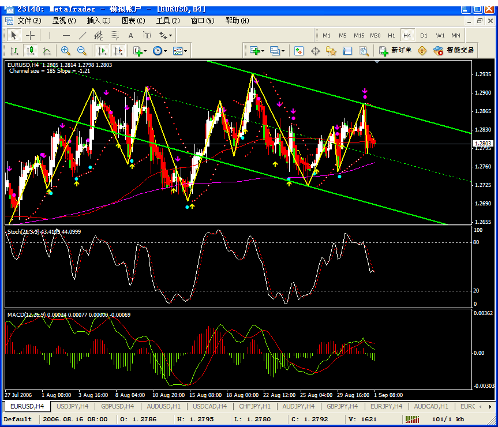This screenshot has height=427, width=498.
Task: Switch to the EURJPY,H4 chart tab
Action: click(386, 406)
